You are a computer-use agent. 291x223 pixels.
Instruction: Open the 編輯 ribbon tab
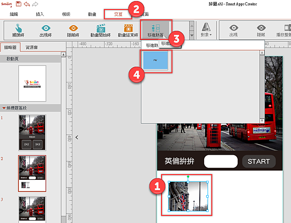pos(14,14)
